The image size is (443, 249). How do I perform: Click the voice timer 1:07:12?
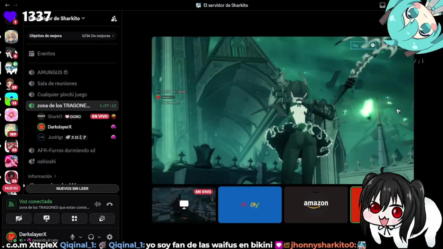tap(108, 105)
